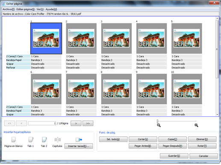The width and height of the screenshot is (221, 165).
Task: Click the scrollbar up arrow
Action: [217, 18]
